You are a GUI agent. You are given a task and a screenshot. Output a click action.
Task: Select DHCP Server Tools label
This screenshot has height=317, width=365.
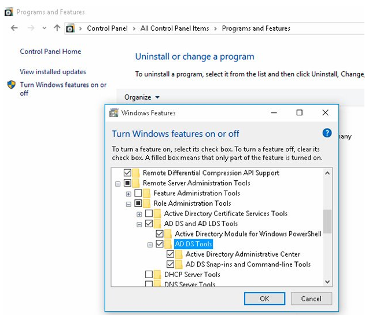pos(192,275)
